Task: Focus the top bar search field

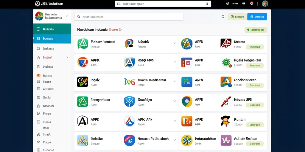Action: pos(163,4)
